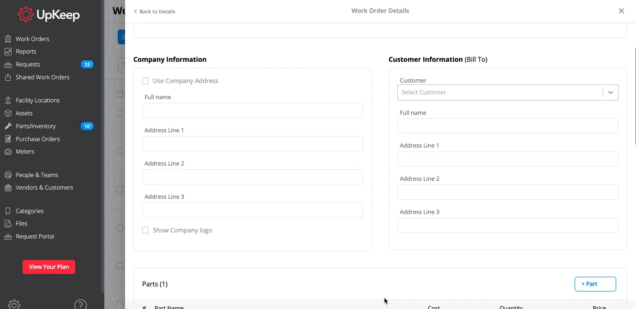Open Reports via its chart icon
Viewport: 636px width, 309px height.
[x=8, y=52]
